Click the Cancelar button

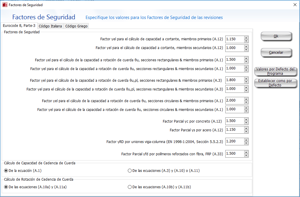pyautogui.click(x=276, y=53)
